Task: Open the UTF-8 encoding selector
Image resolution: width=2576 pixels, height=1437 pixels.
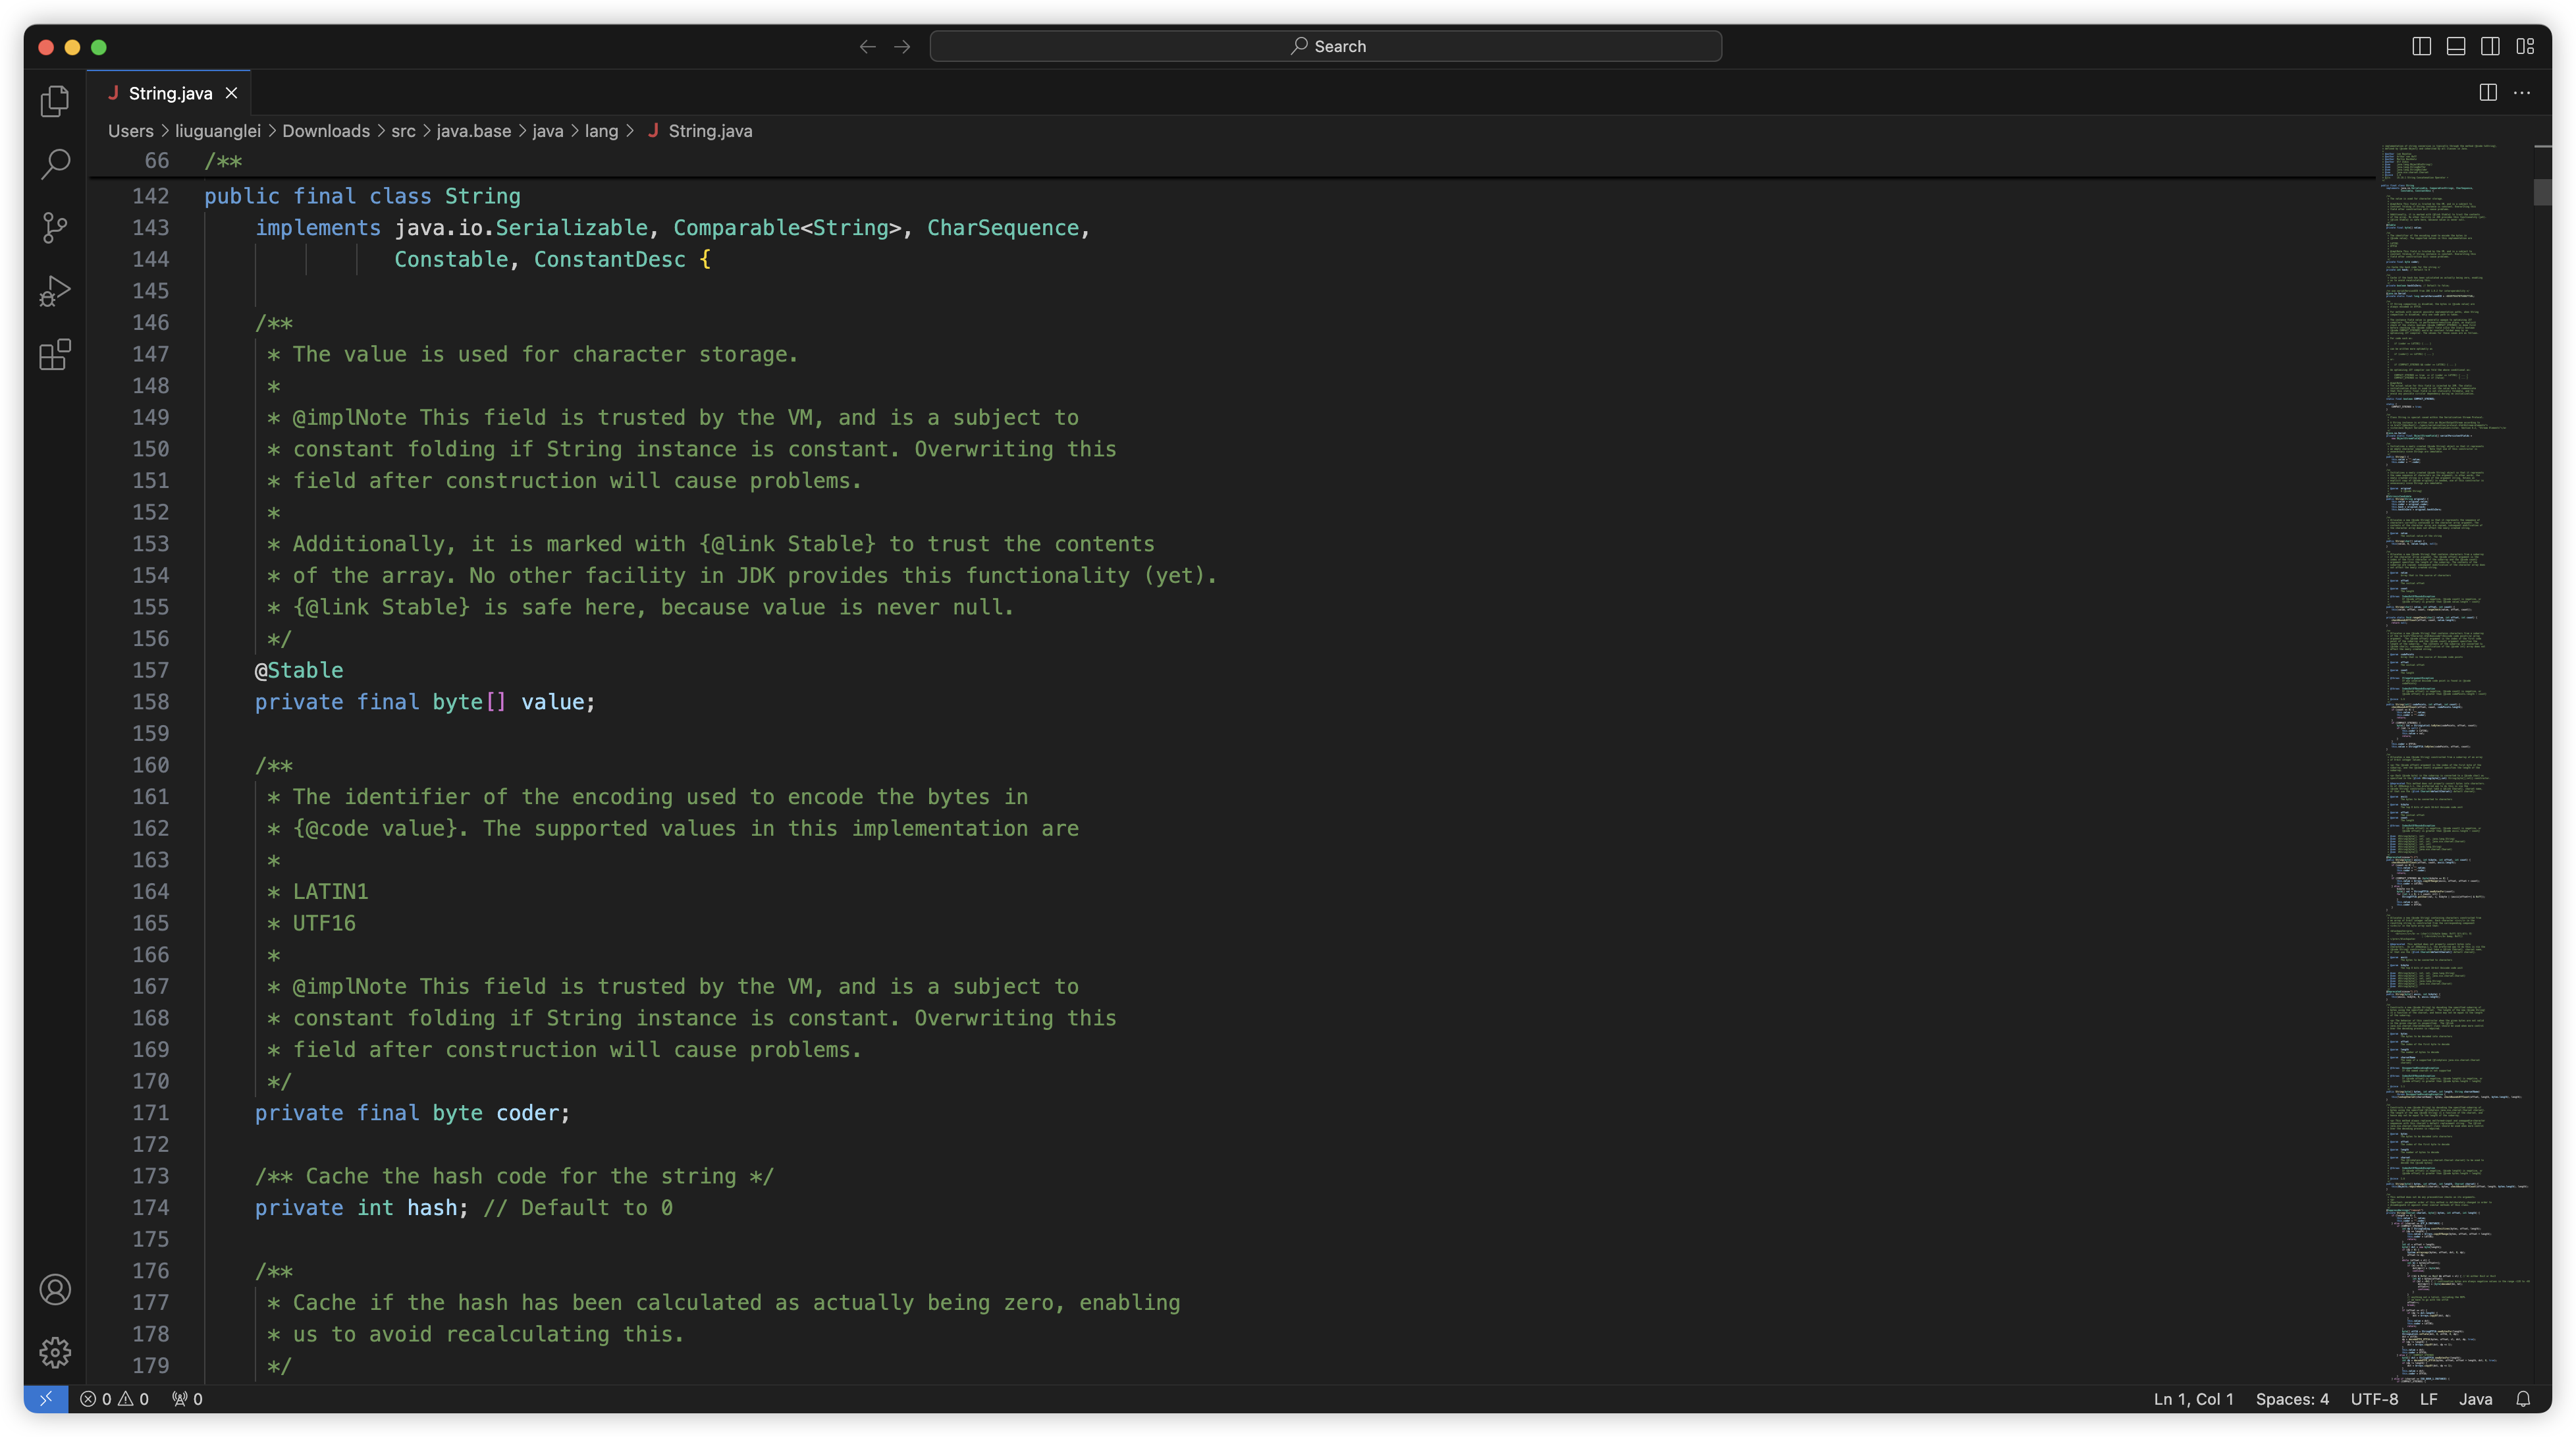Action: (2374, 1399)
